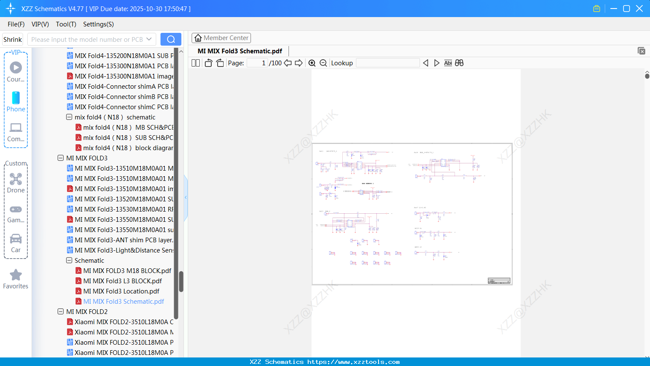650x366 pixels.
Task: Click file tree scrollbar up arrow
Action: click(x=181, y=51)
